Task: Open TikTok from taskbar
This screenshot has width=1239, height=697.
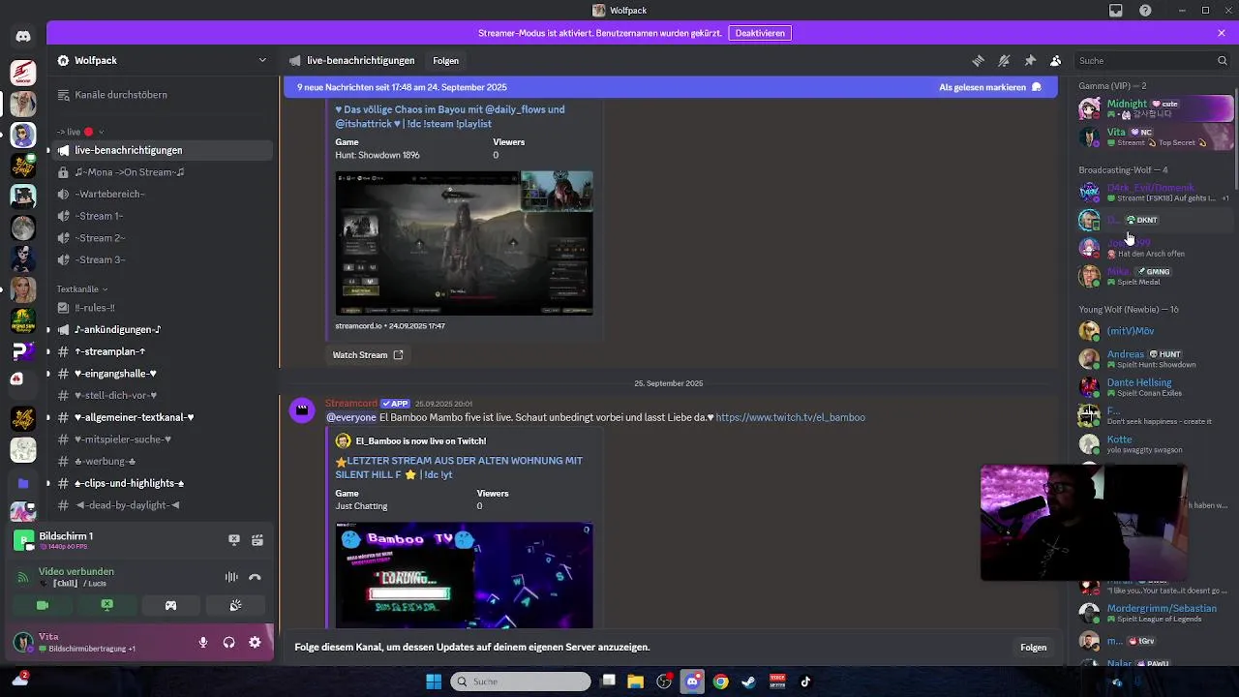Action: pyautogui.click(x=805, y=682)
